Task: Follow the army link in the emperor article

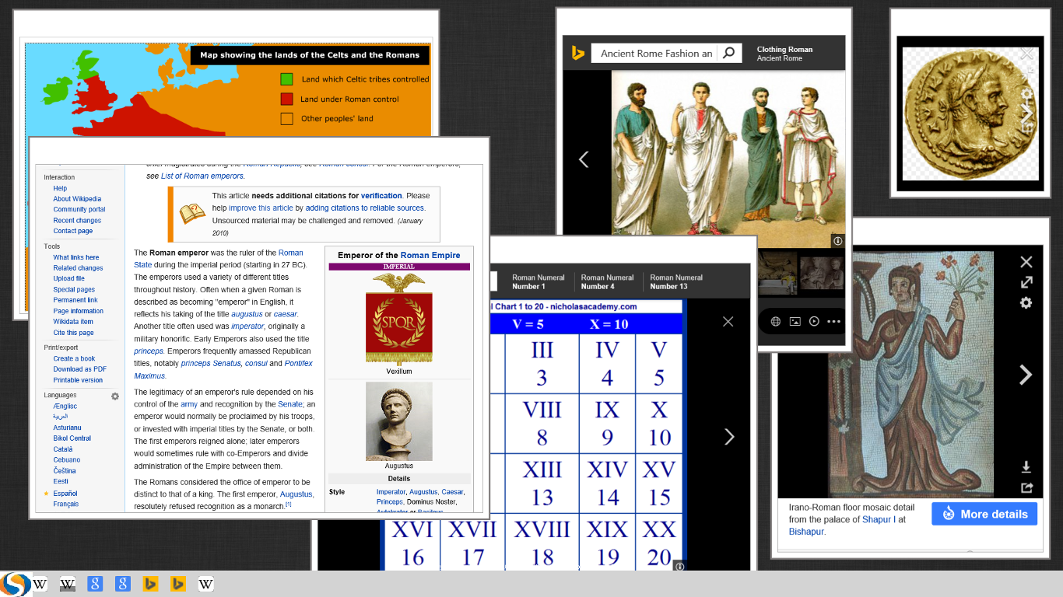Action: tap(189, 404)
